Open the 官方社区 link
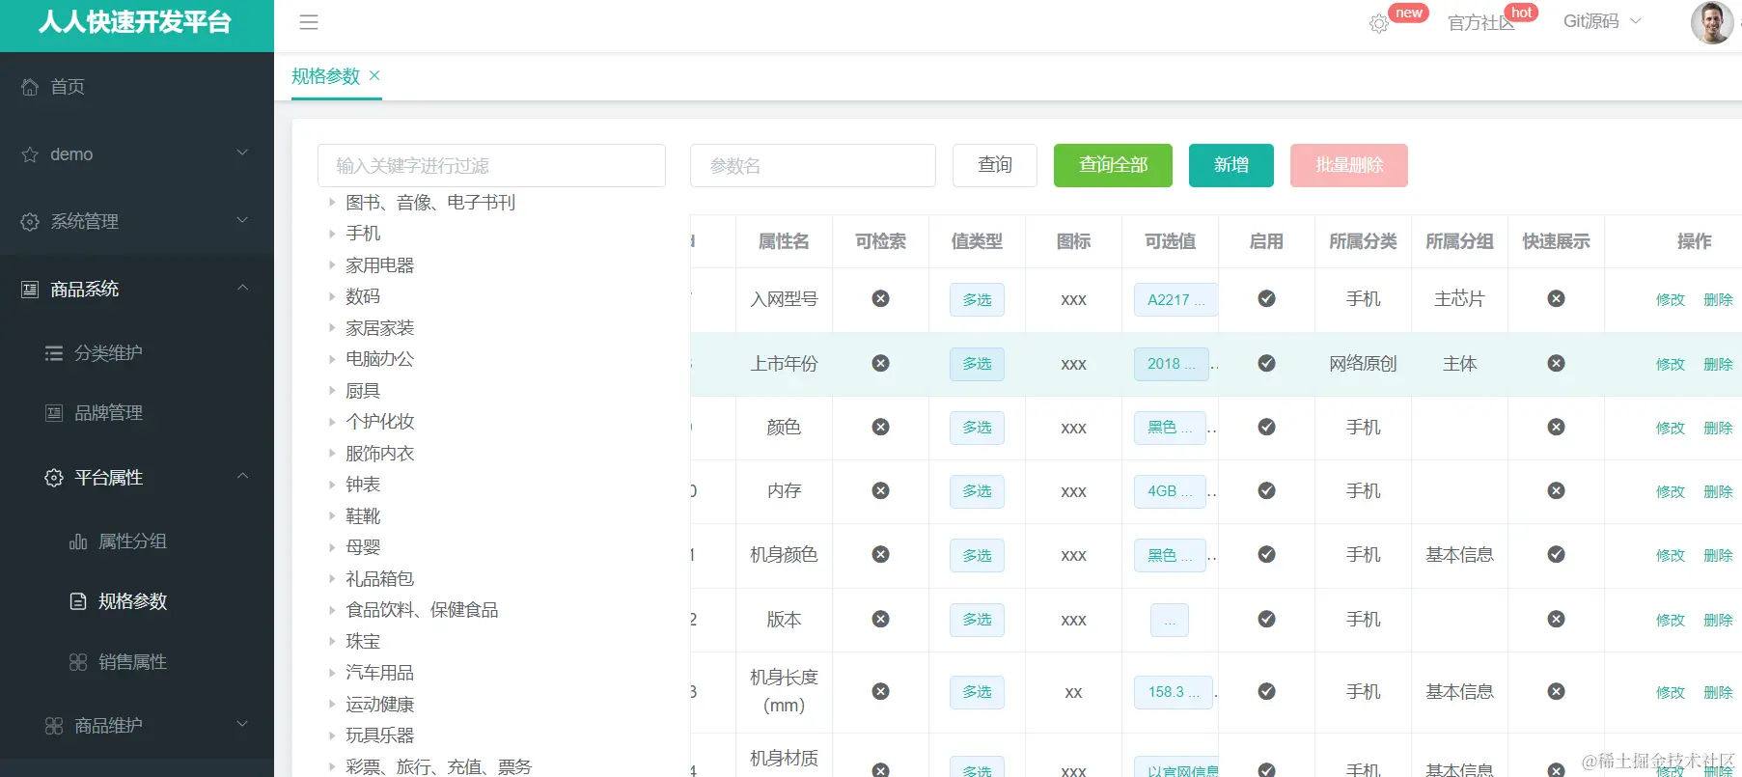 1481,22
